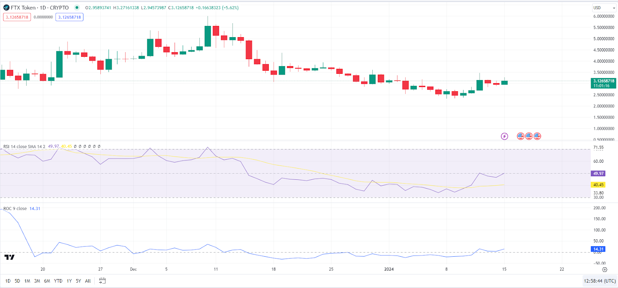The image size is (618, 288).
Task: Click the last US flag economic event marker
Action: click(537, 136)
